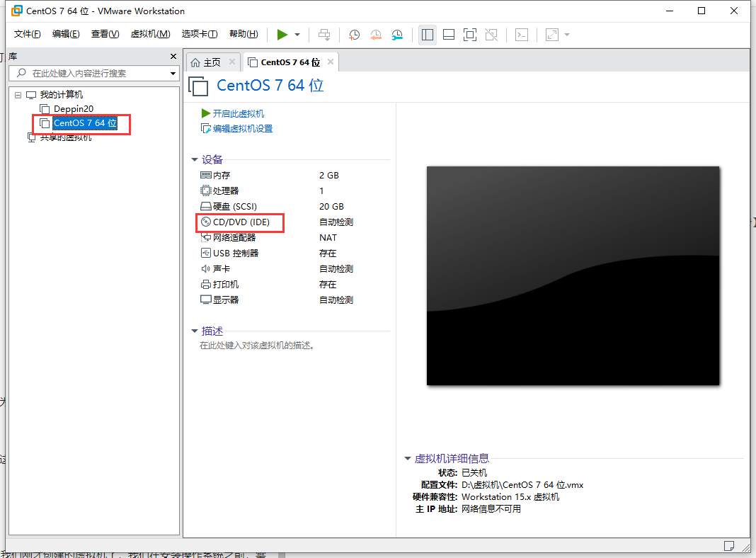
Task: Click the status bar message log icon
Action: coord(729,545)
